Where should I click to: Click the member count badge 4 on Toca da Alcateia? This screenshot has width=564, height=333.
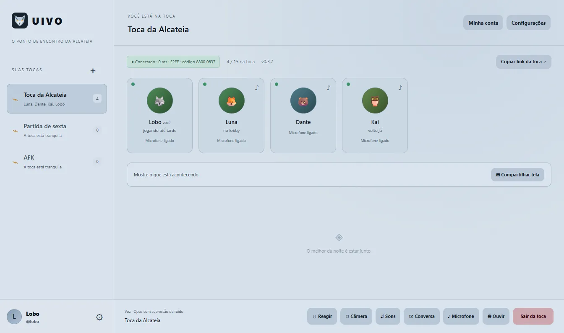97,99
